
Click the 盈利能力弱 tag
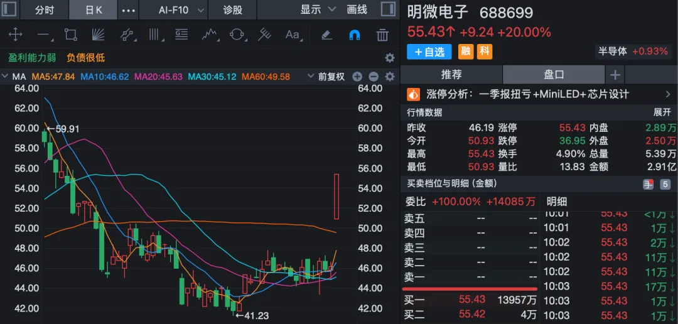(32, 58)
